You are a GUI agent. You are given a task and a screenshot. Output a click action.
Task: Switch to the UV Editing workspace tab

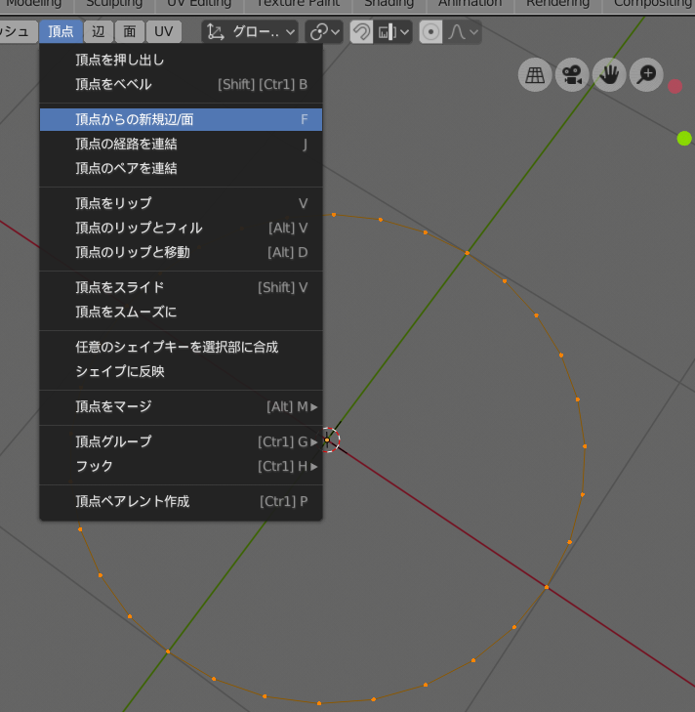click(x=199, y=5)
